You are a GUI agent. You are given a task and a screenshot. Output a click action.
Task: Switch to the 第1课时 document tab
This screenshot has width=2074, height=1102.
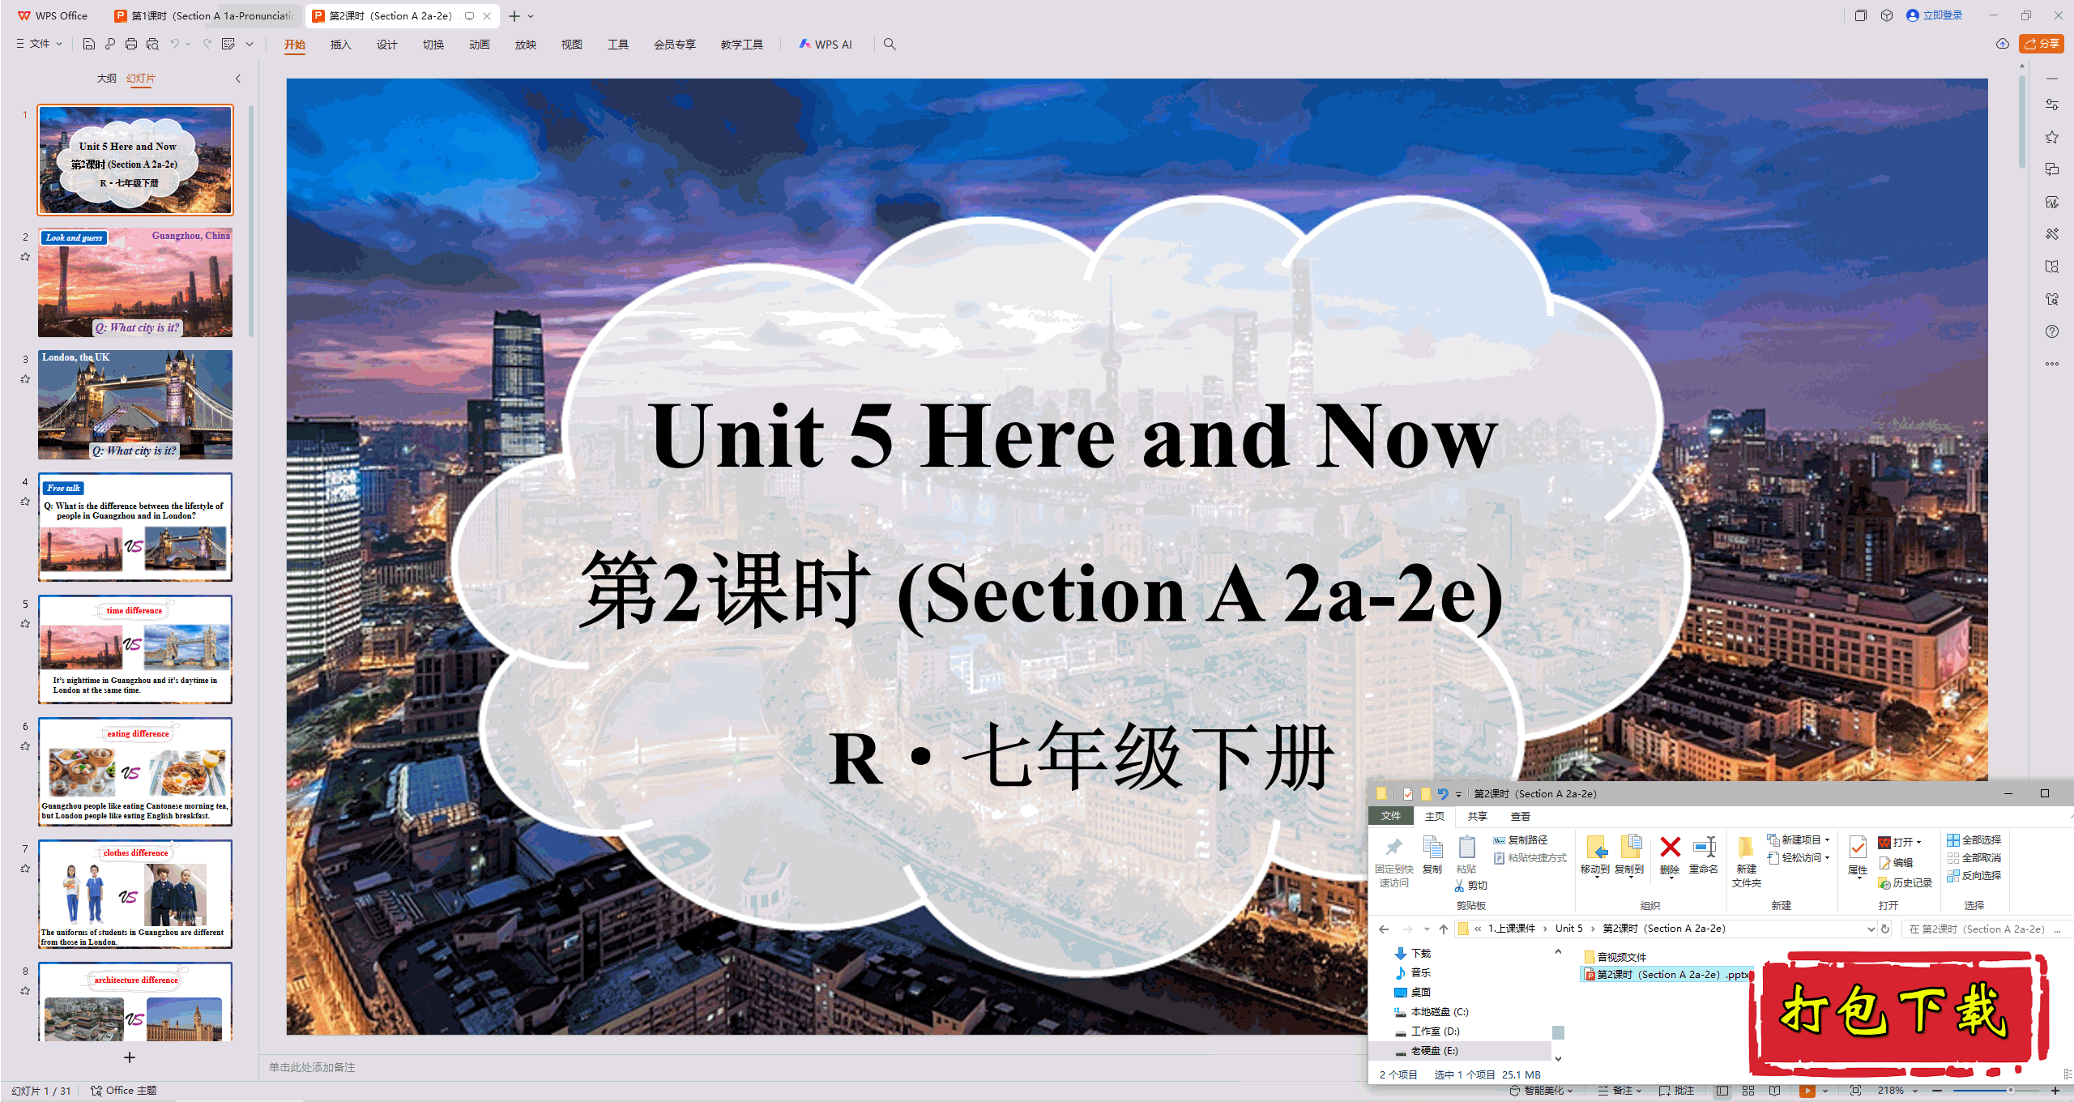pyautogui.click(x=205, y=15)
